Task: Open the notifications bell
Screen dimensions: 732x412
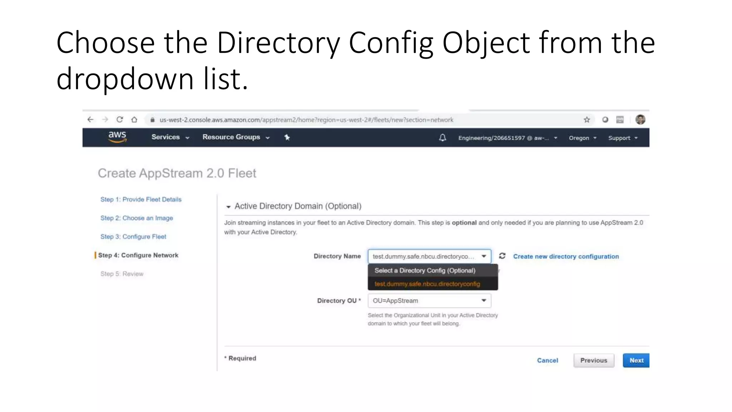Action: 442,138
